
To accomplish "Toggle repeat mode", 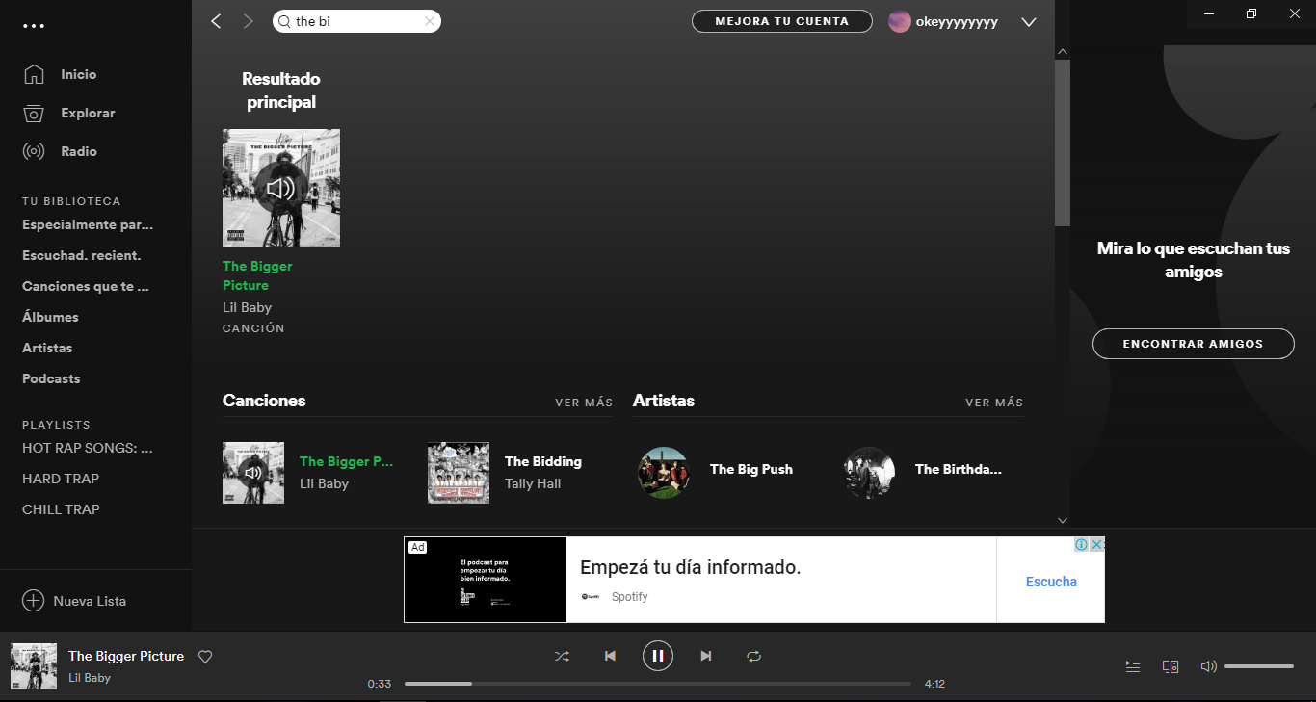I will click(x=754, y=656).
